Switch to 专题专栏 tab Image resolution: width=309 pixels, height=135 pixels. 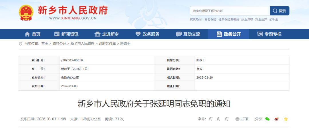[269, 34]
